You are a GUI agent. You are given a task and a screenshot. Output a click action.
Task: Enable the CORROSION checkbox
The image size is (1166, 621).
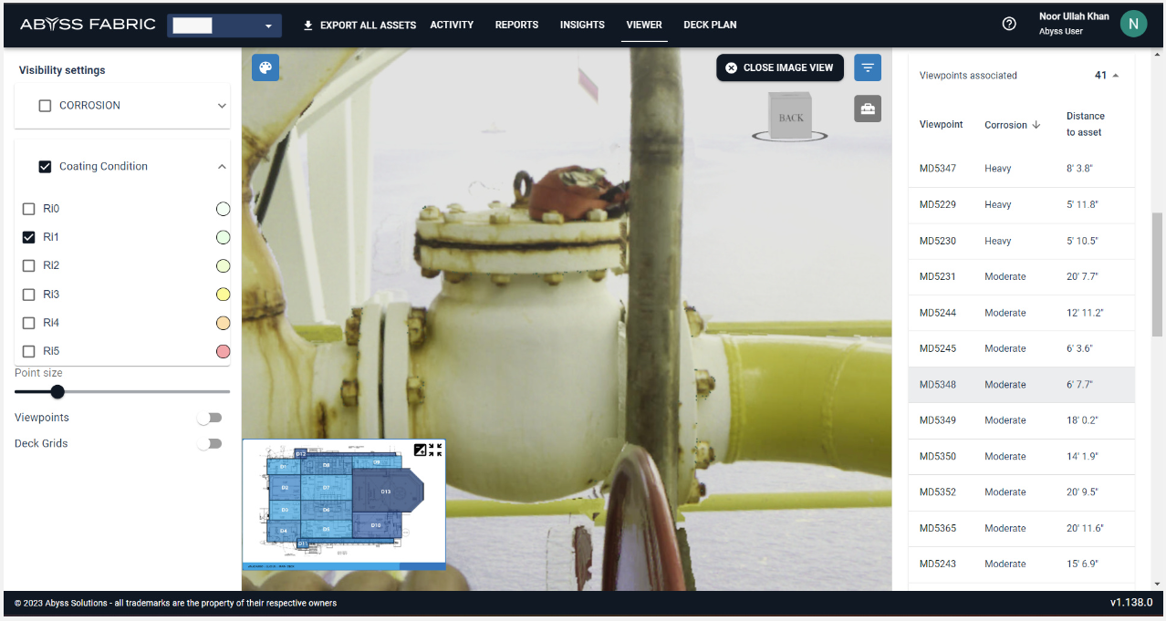click(x=45, y=106)
